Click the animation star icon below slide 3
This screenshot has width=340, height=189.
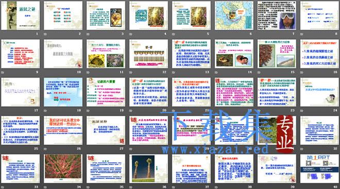click(88, 34)
